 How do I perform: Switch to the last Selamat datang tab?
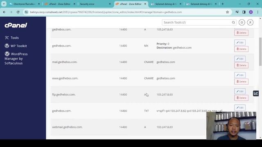(x=201, y=4)
